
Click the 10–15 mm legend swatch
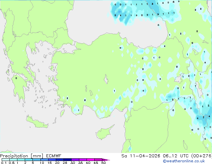44,160
